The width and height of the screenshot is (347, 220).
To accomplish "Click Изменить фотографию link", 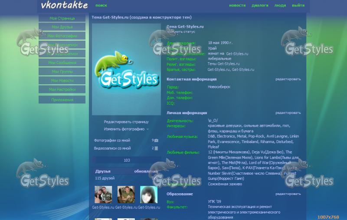I will point(124,129).
